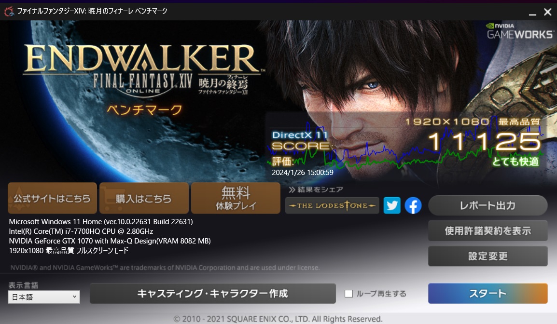Share the result on Facebook
Screen dimensions: 557x324
pyautogui.click(x=413, y=205)
